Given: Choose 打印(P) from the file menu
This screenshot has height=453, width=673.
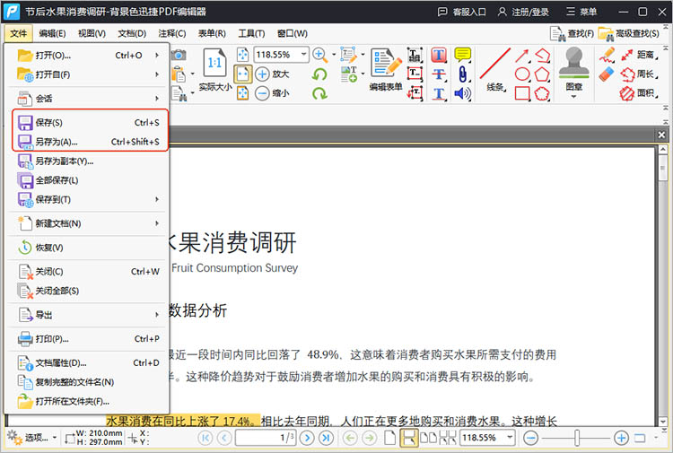Looking at the screenshot, I should coord(89,339).
